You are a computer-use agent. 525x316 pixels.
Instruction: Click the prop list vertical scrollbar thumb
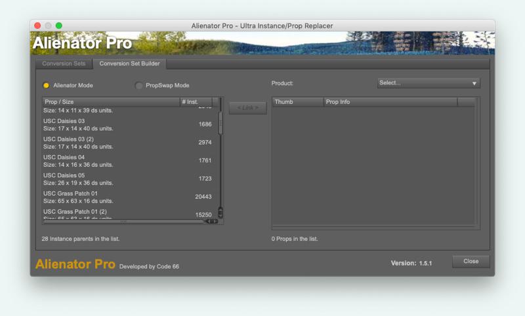(x=220, y=123)
